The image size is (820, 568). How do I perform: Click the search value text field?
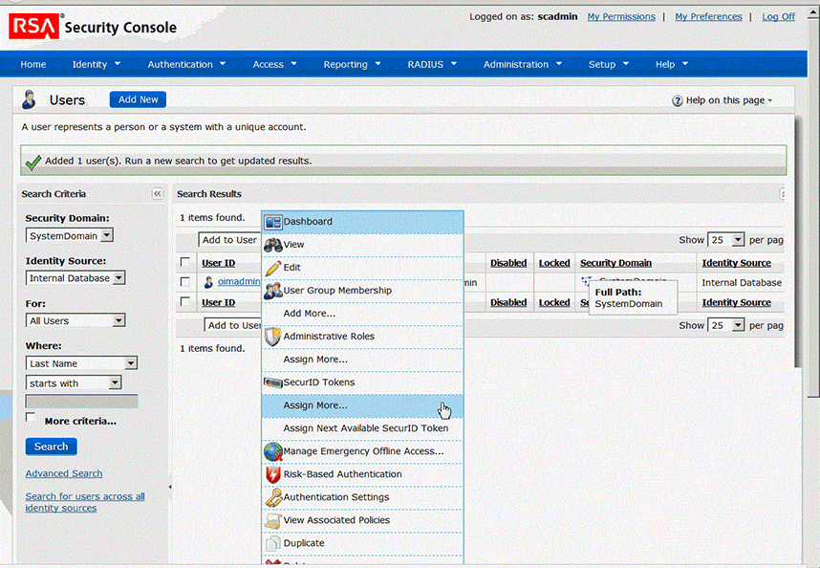tap(81, 402)
